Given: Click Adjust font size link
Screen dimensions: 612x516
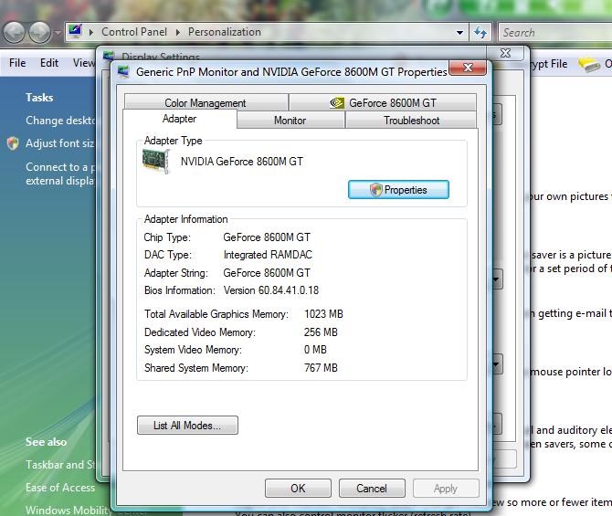Looking at the screenshot, I should (60, 143).
